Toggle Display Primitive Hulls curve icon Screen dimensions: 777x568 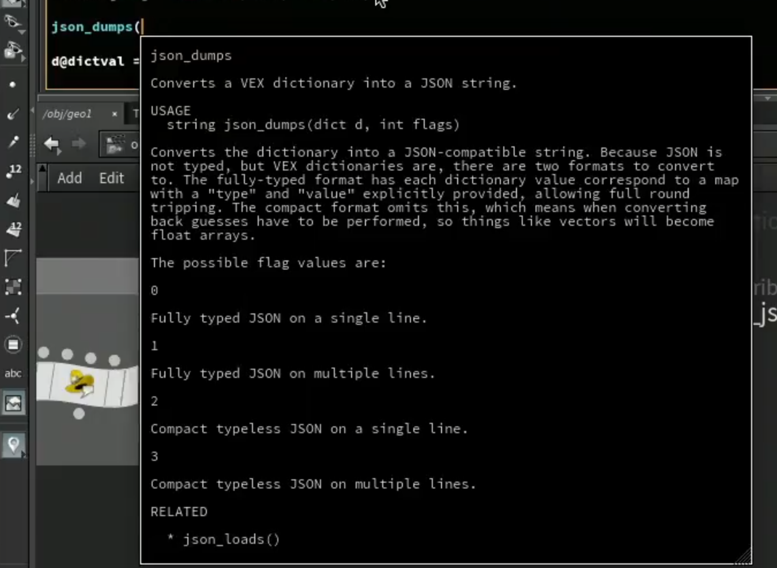pyautogui.click(x=13, y=258)
